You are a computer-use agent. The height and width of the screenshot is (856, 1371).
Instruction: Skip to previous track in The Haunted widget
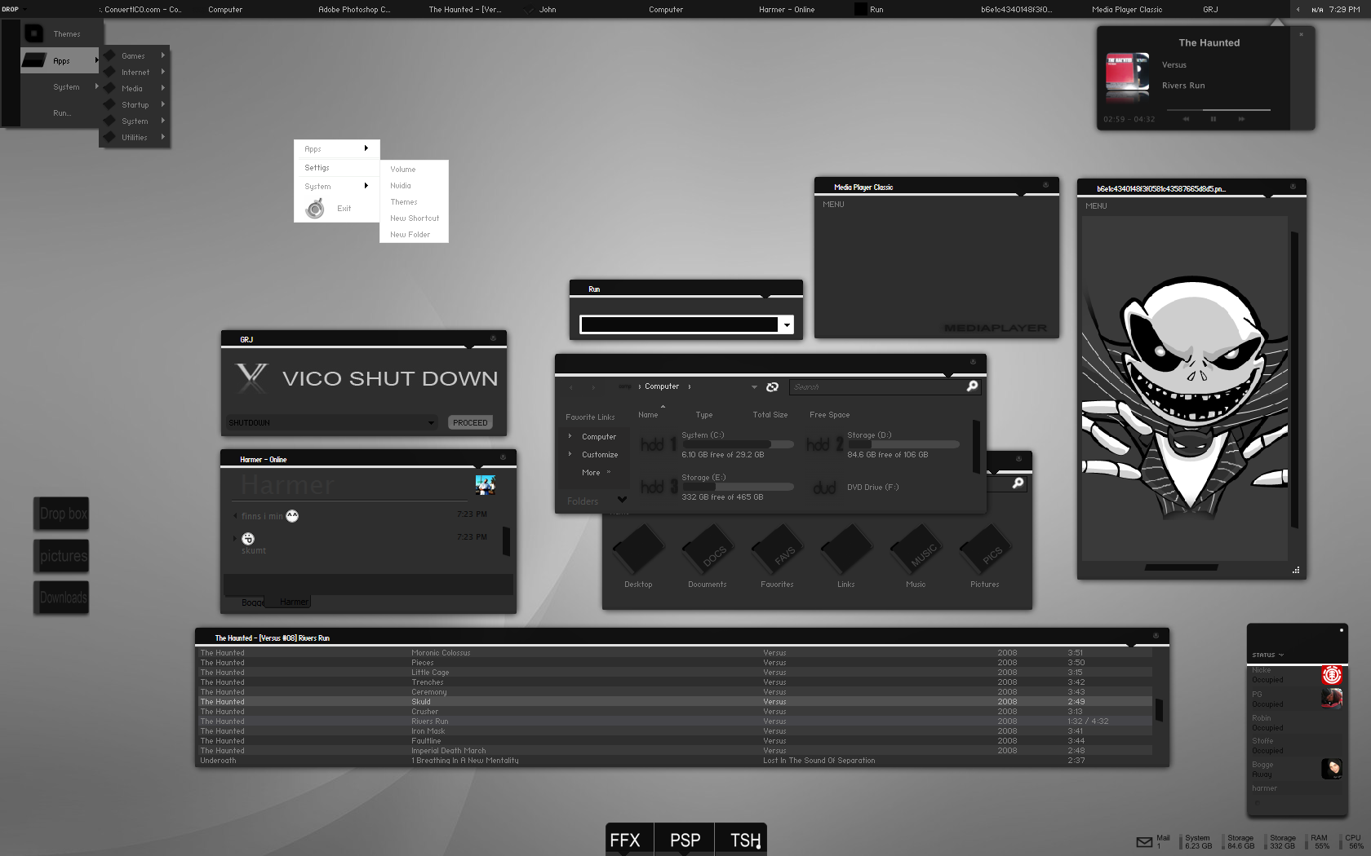click(x=1186, y=119)
